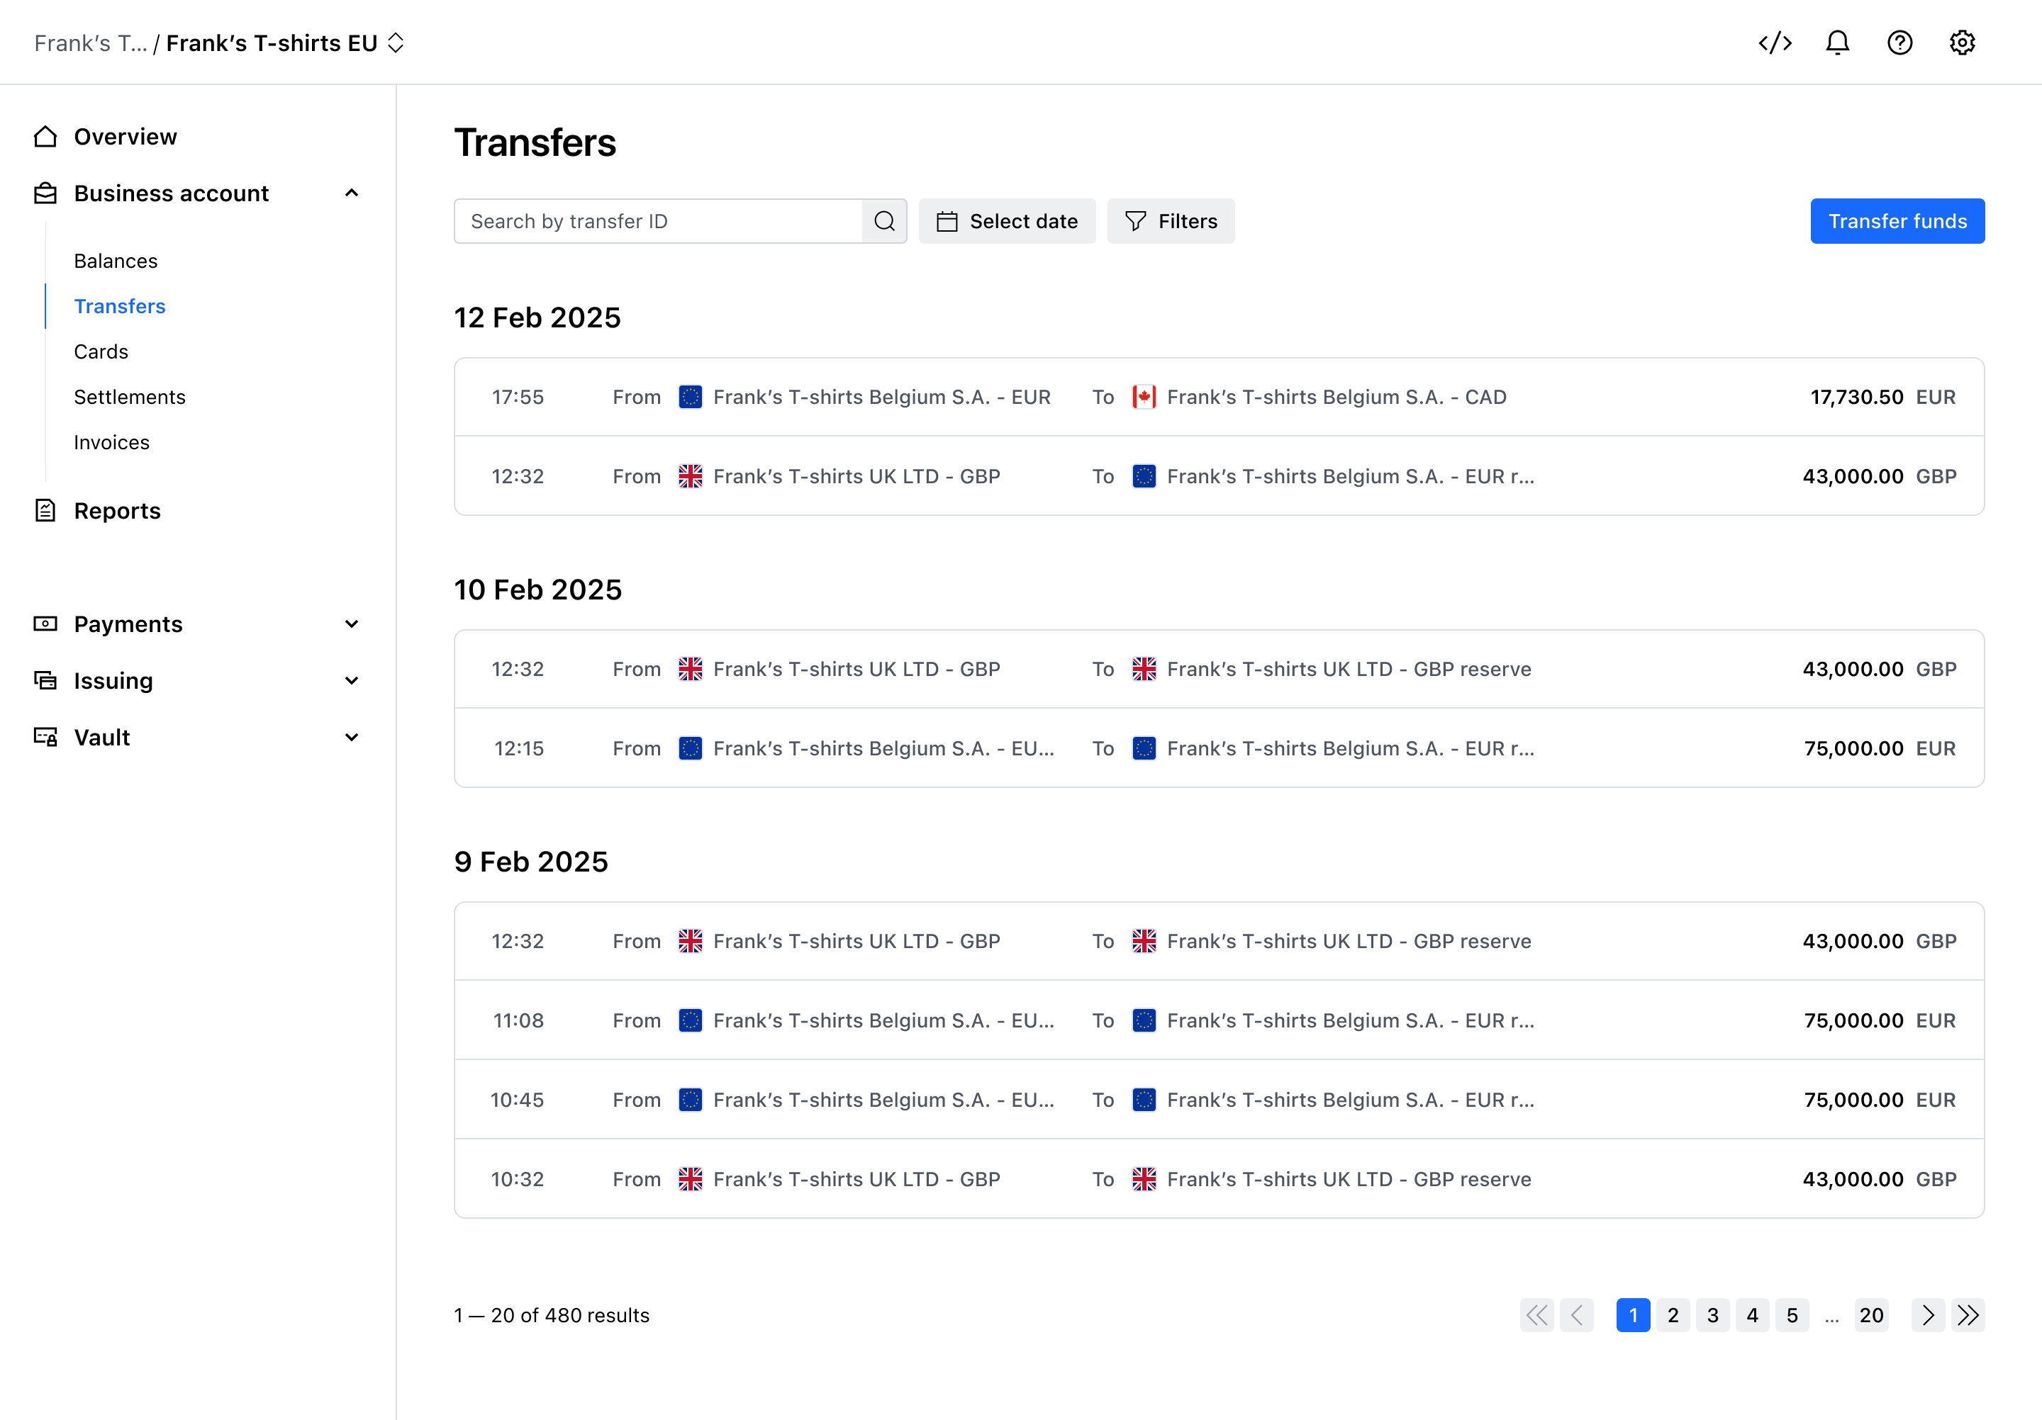Jump to last page arrow
The height and width of the screenshot is (1420, 2042).
coord(1968,1315)
